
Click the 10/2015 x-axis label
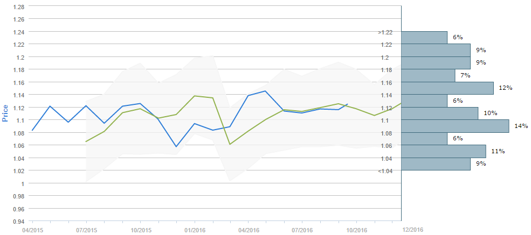pos(140,230)
